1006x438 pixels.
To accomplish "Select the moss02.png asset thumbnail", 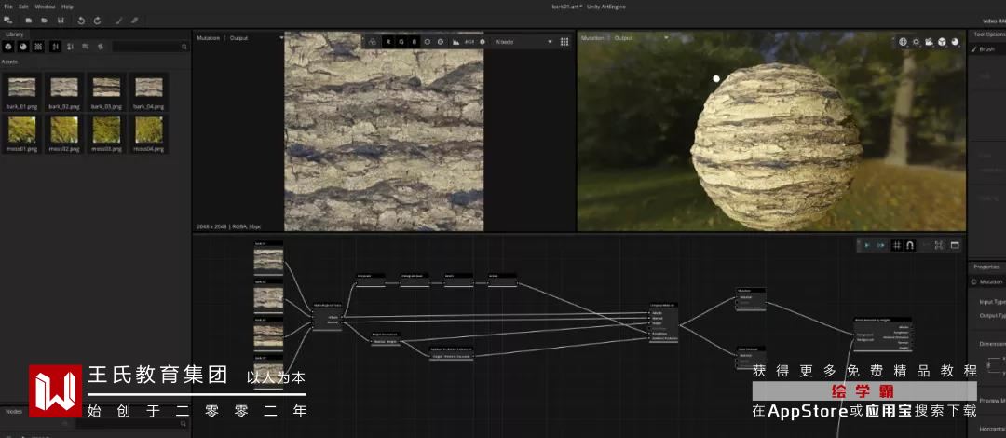I will pos(64,130).
